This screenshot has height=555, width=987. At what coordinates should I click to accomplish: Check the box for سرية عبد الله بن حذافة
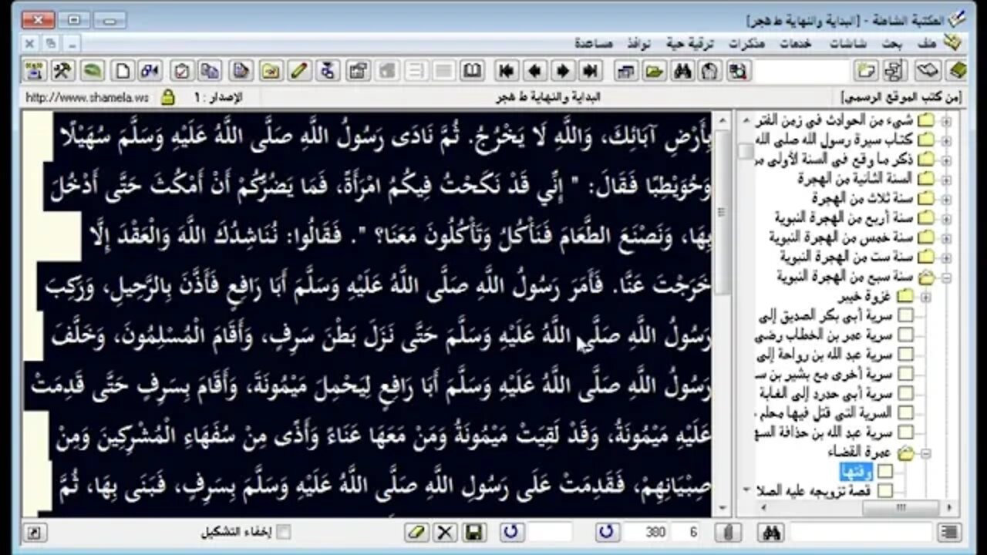(x=905, y=432)
